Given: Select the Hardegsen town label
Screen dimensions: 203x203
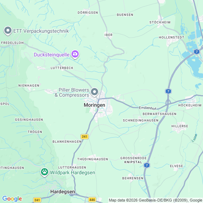Looking at the screenshot, I should pyautogui.click(x=63, y=192).
